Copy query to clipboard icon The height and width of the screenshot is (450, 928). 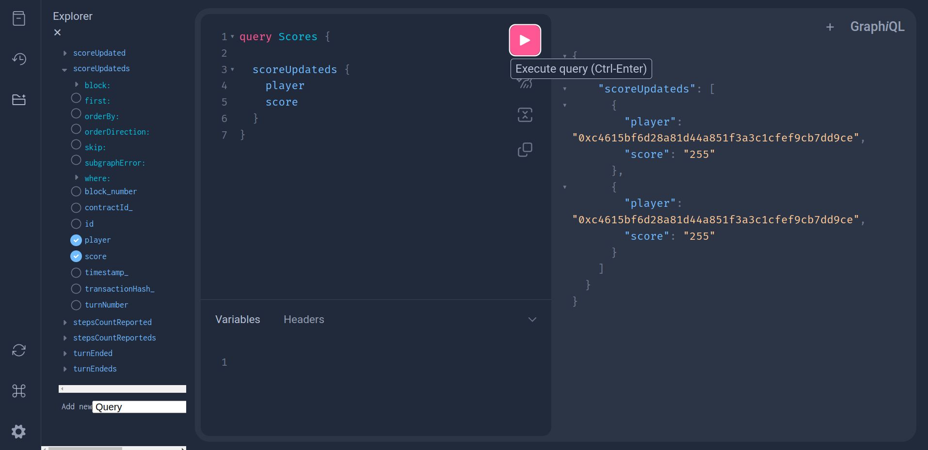525,150
